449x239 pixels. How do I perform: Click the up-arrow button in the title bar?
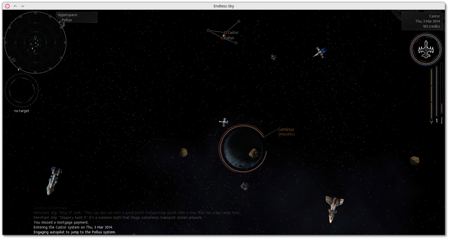[15, 6]
